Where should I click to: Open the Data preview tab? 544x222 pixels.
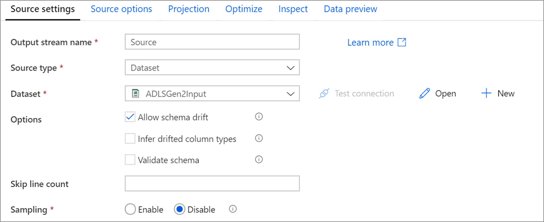(x=350, y=9)
